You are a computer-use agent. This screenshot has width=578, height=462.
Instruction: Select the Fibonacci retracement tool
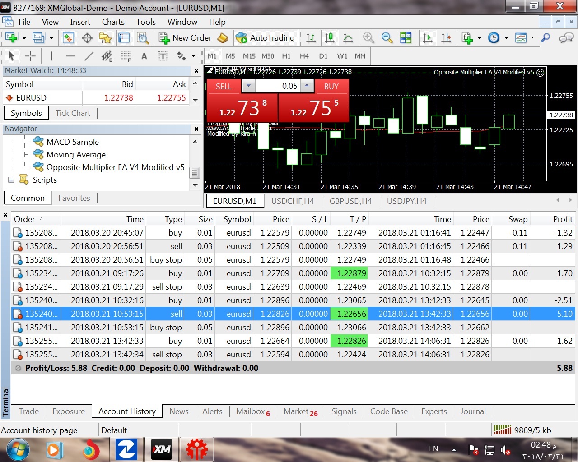[126, 56]
